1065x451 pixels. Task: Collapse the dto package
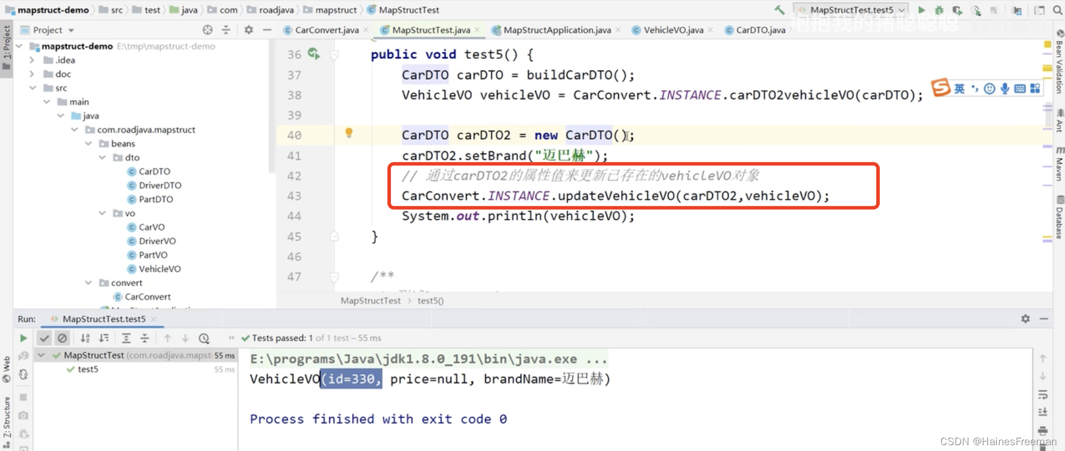click(x=103, y=157)
